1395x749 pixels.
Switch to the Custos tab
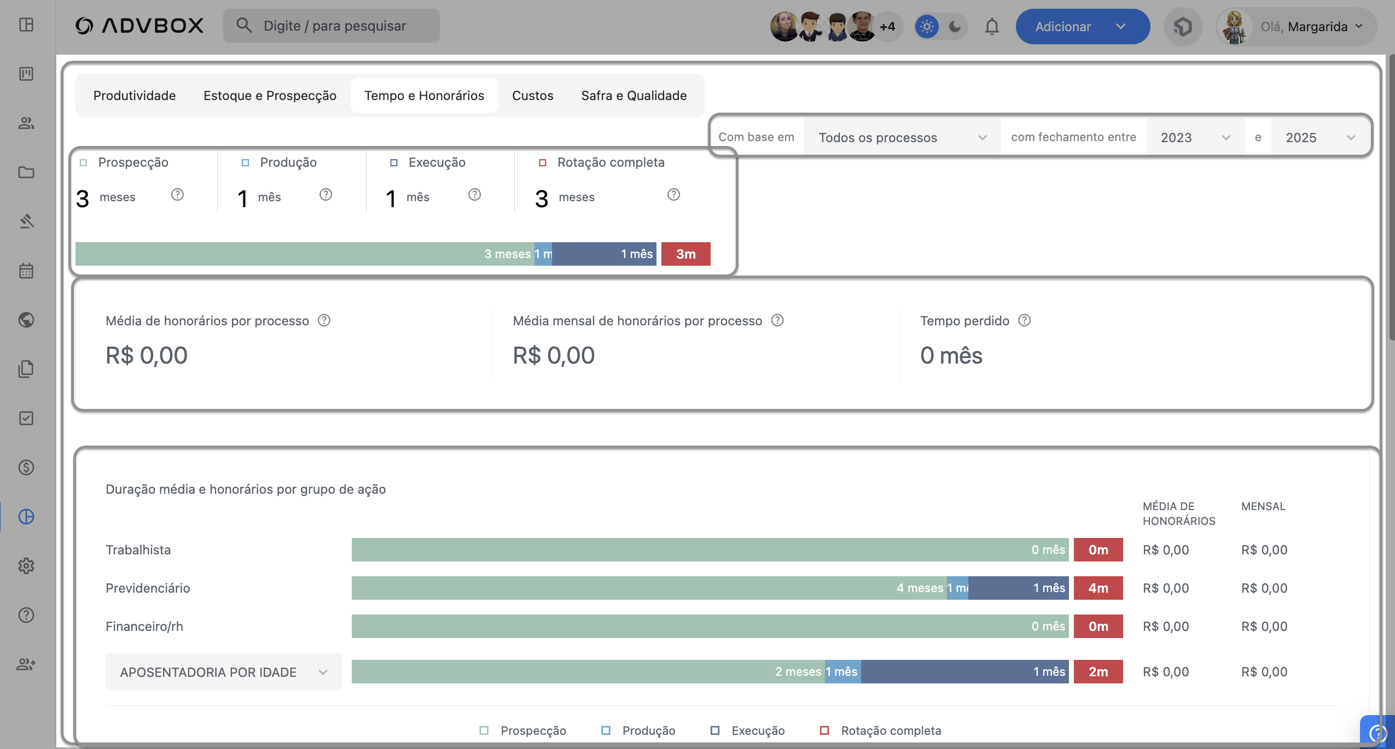(532, 96)
